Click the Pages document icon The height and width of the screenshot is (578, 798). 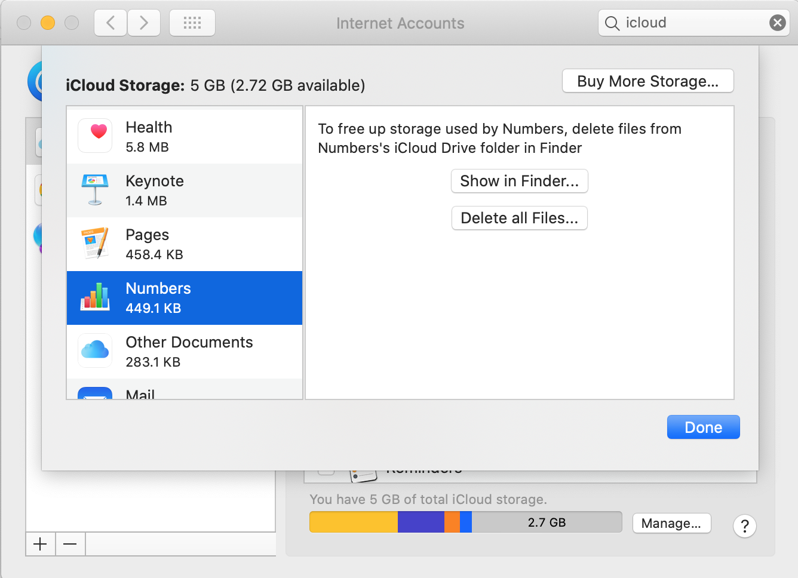[x=95, y=242]
